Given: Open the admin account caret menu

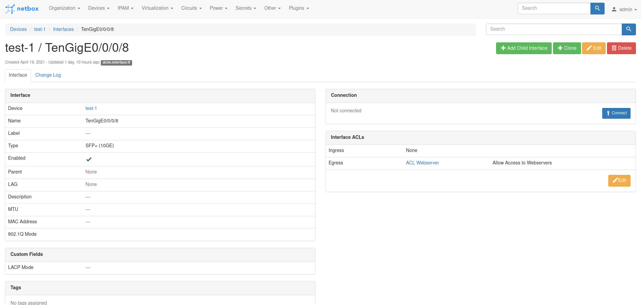Looking at the screenshot, I should (636, 10).
